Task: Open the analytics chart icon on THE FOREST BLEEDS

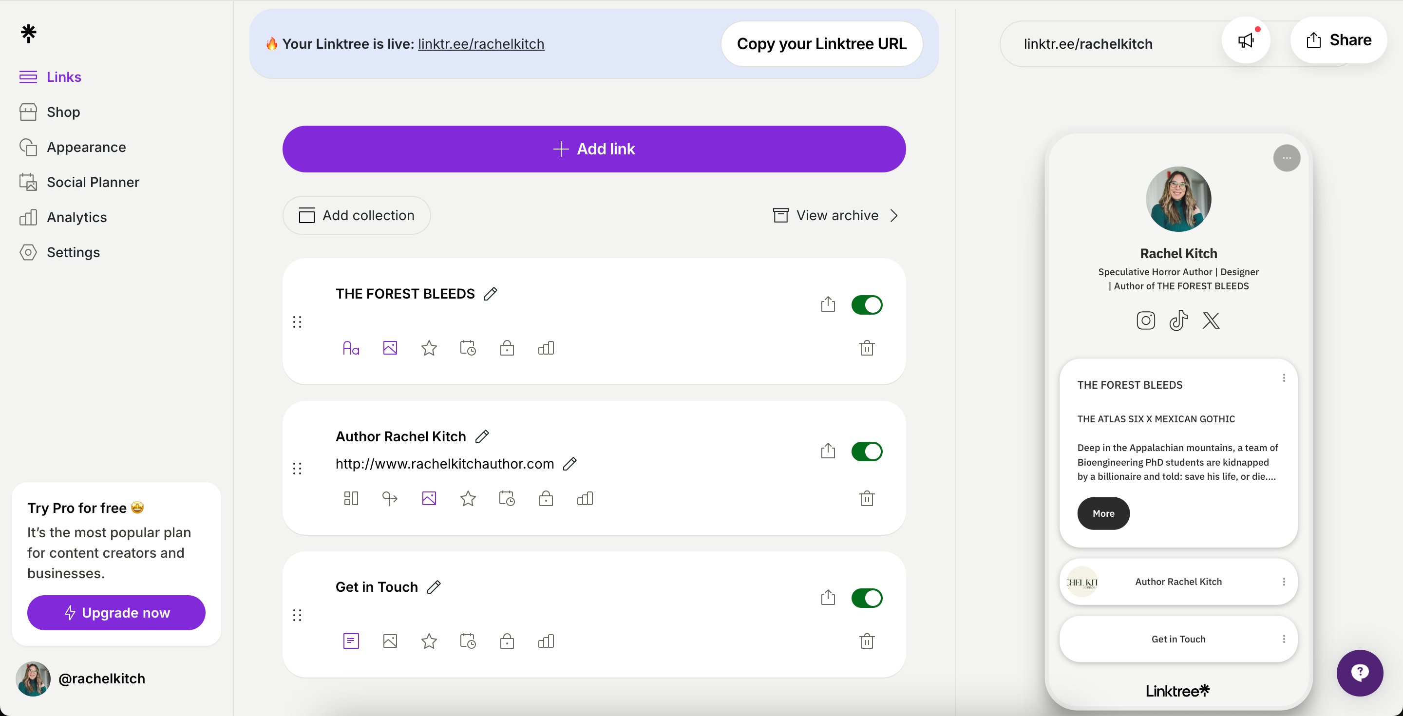Action: point(546,347)
